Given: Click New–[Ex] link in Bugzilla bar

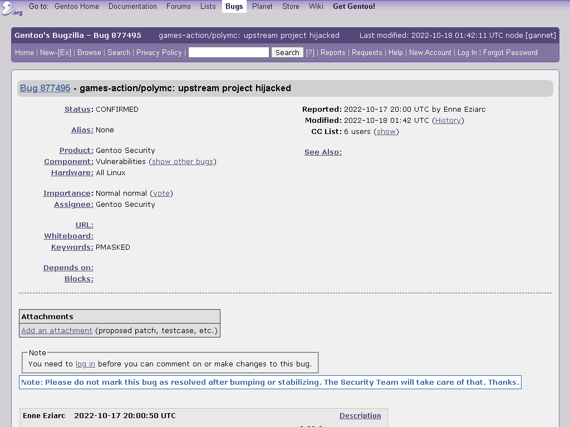Looking at the screenshot, I should (56, 52).
